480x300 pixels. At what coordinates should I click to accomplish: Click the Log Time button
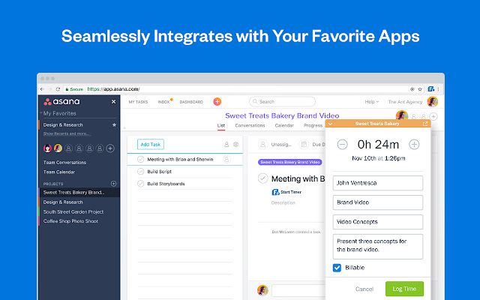404,289
